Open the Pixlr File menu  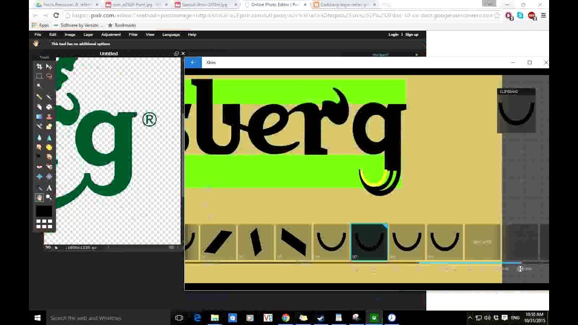pos(38,34)
